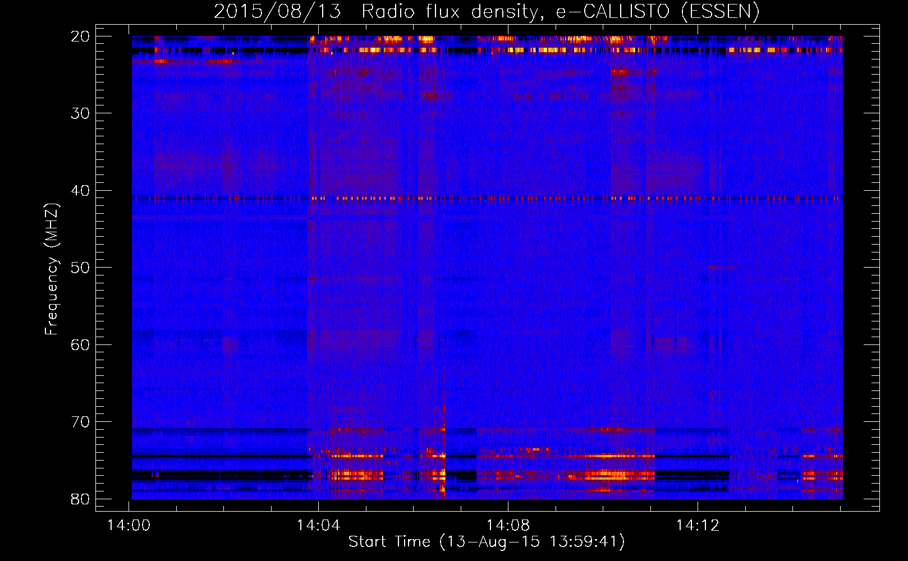Select the 14:00 time tick label

[129, 526]
